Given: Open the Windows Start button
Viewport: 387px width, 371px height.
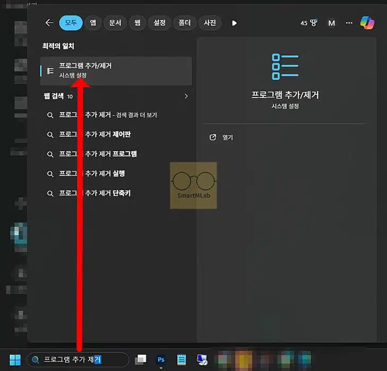Looking at the screenshot, I should [15, 360].
